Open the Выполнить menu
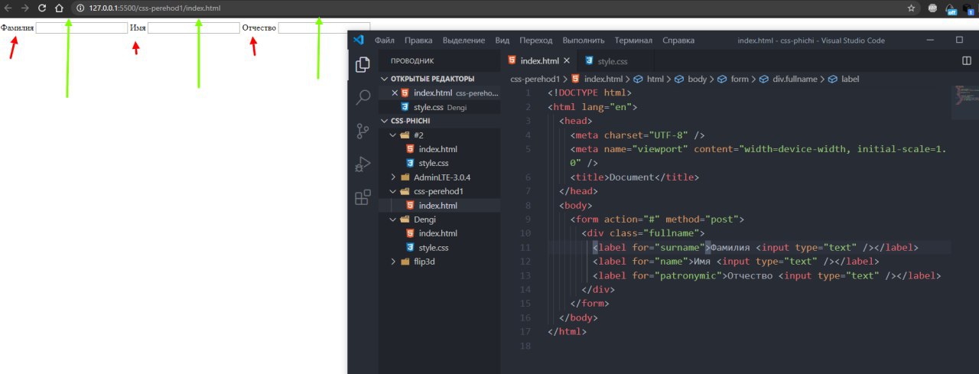The image size is (979, 374). 585,41
